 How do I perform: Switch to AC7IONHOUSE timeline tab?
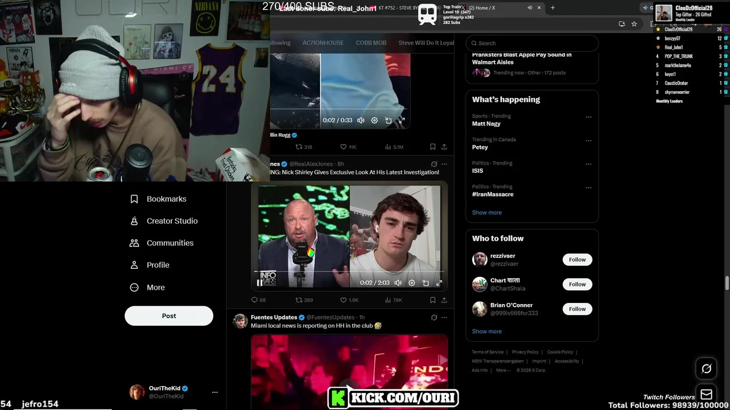(x=323, y=43)
